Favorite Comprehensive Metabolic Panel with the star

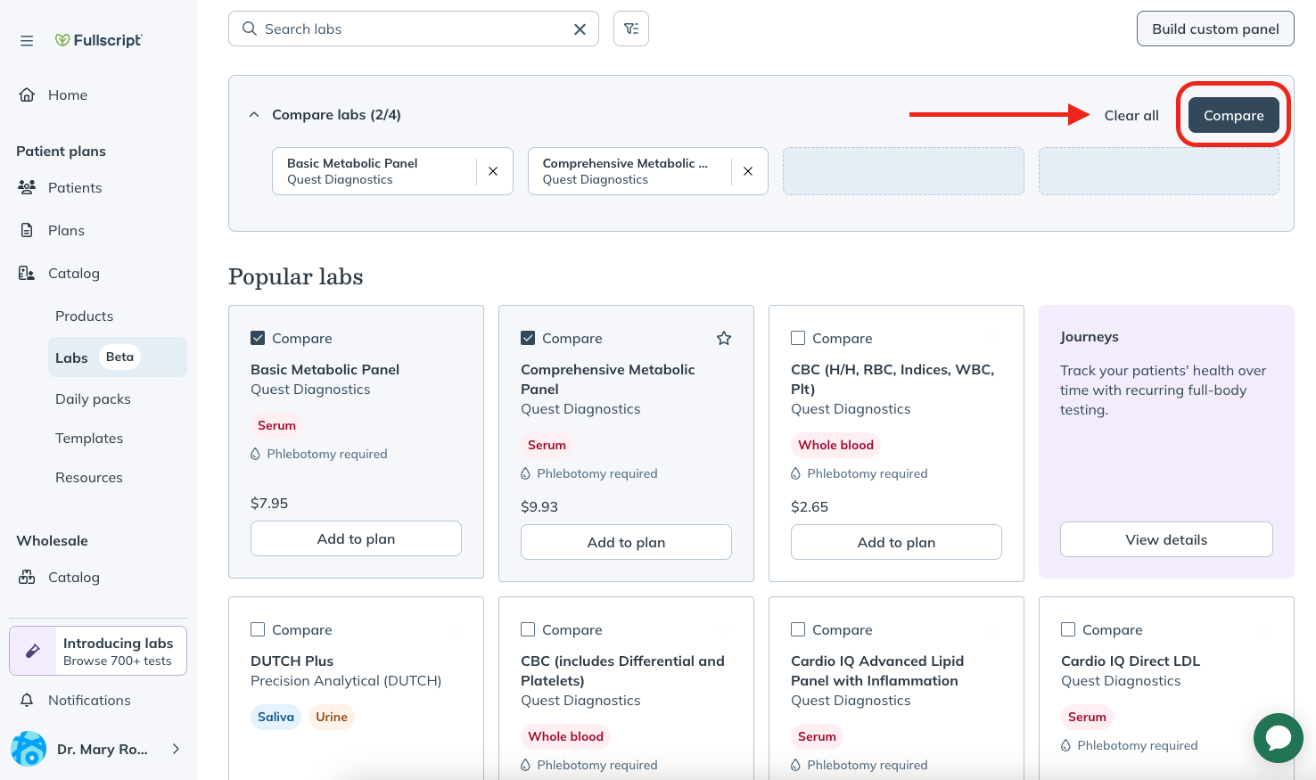coord(723,338)
